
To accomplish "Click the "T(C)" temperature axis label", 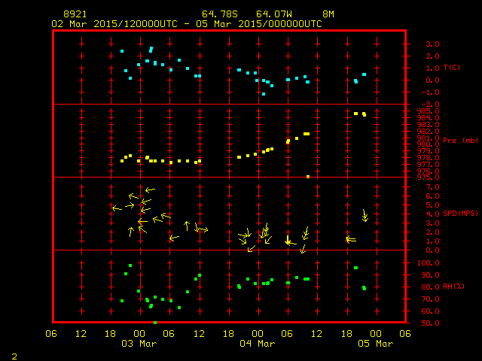I will click(452, 67).
